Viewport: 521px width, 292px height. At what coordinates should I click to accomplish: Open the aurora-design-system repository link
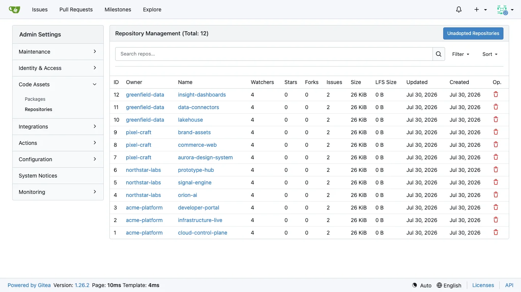point(205,157)
